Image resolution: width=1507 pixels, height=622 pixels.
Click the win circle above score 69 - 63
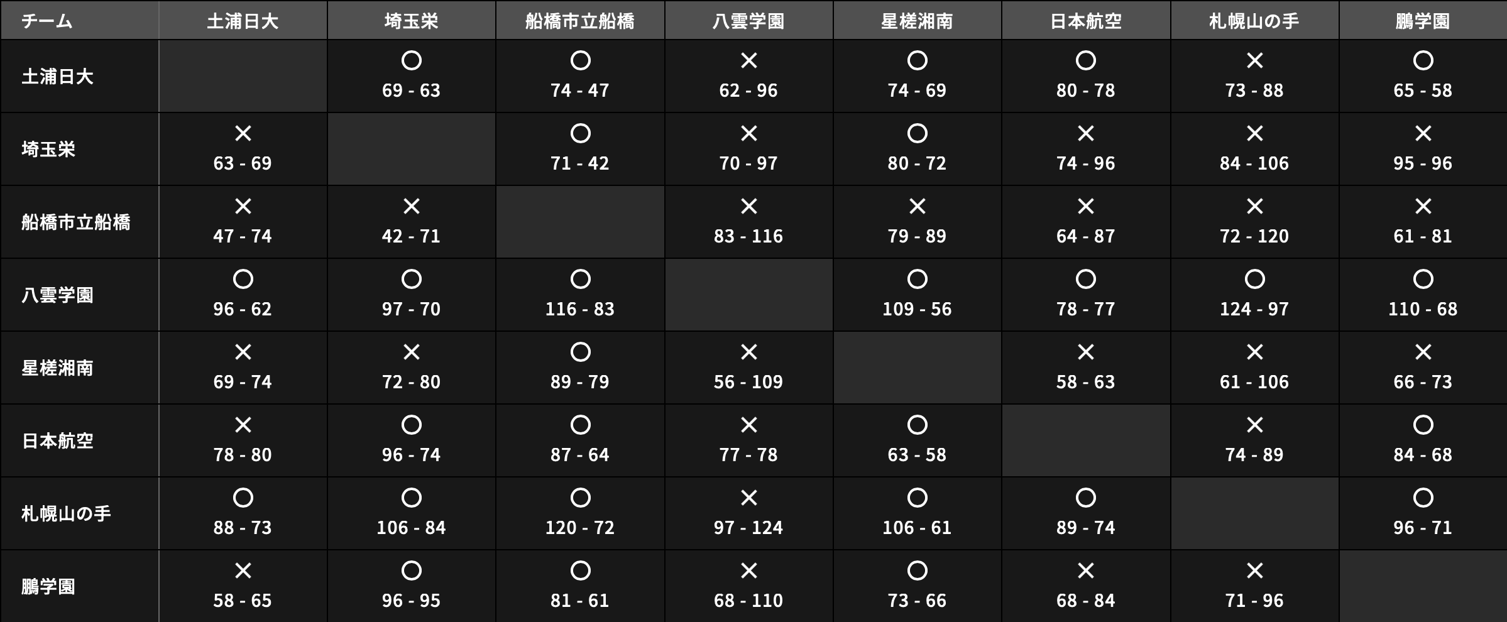pos(411,61)
